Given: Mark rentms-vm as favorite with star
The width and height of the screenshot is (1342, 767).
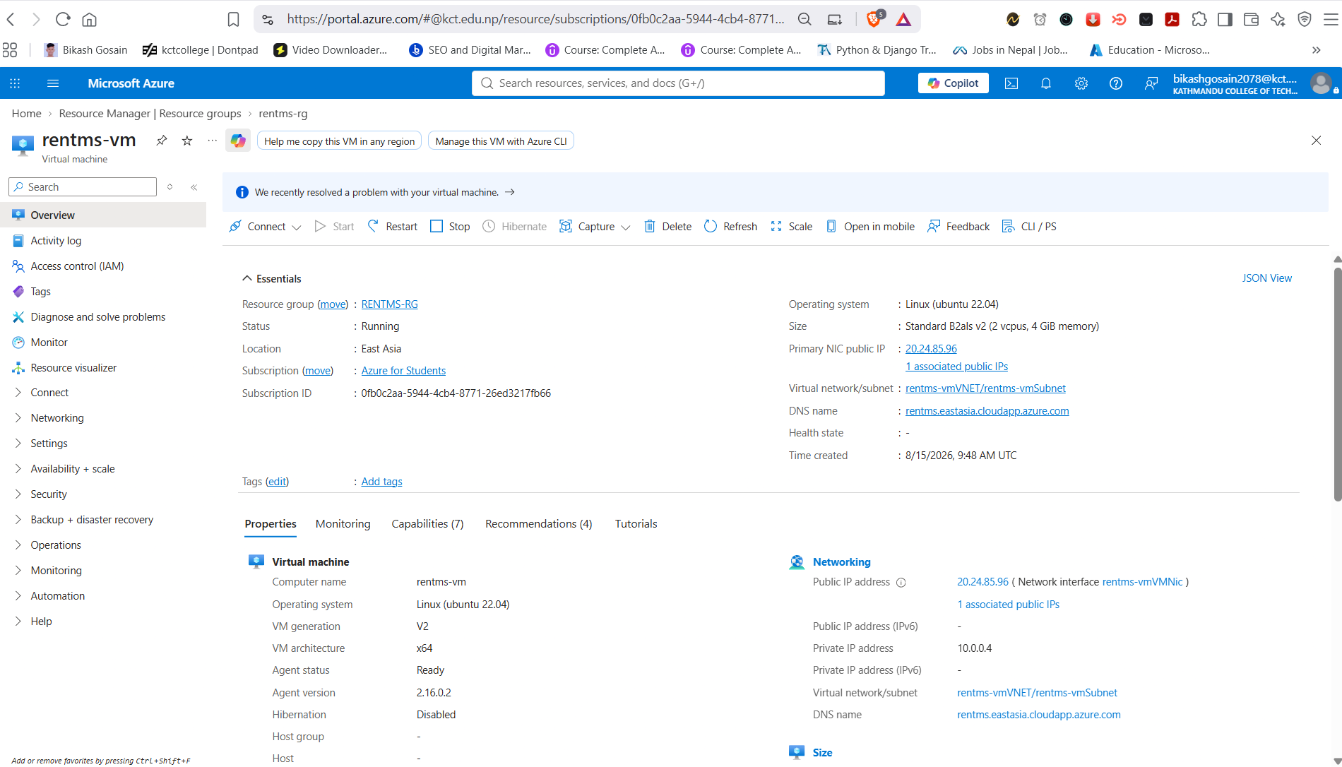Looking at the screenshot, I should coord(187,141).
